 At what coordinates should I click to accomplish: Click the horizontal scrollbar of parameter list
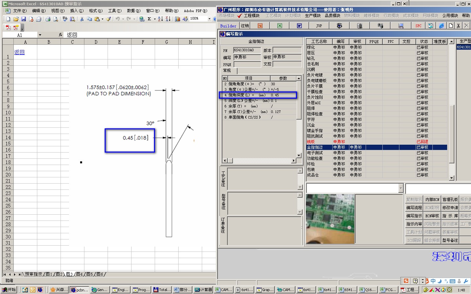tap(259, 161)
